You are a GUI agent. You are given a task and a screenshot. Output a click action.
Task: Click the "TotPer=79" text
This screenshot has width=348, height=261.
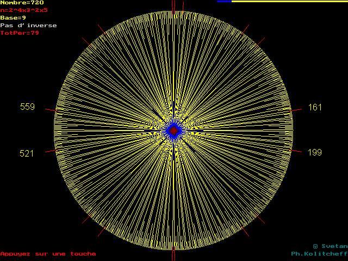(x=20, y=33)
